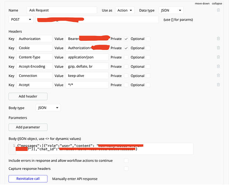Edit the Authorization key field
The image size is (229, 185).
34,39
